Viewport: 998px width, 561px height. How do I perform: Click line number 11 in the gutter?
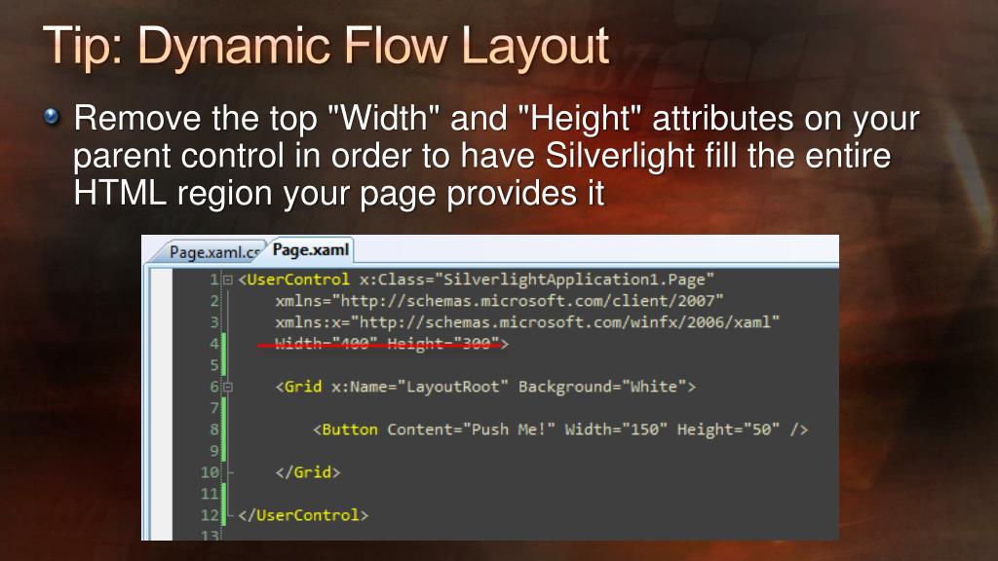210,494
